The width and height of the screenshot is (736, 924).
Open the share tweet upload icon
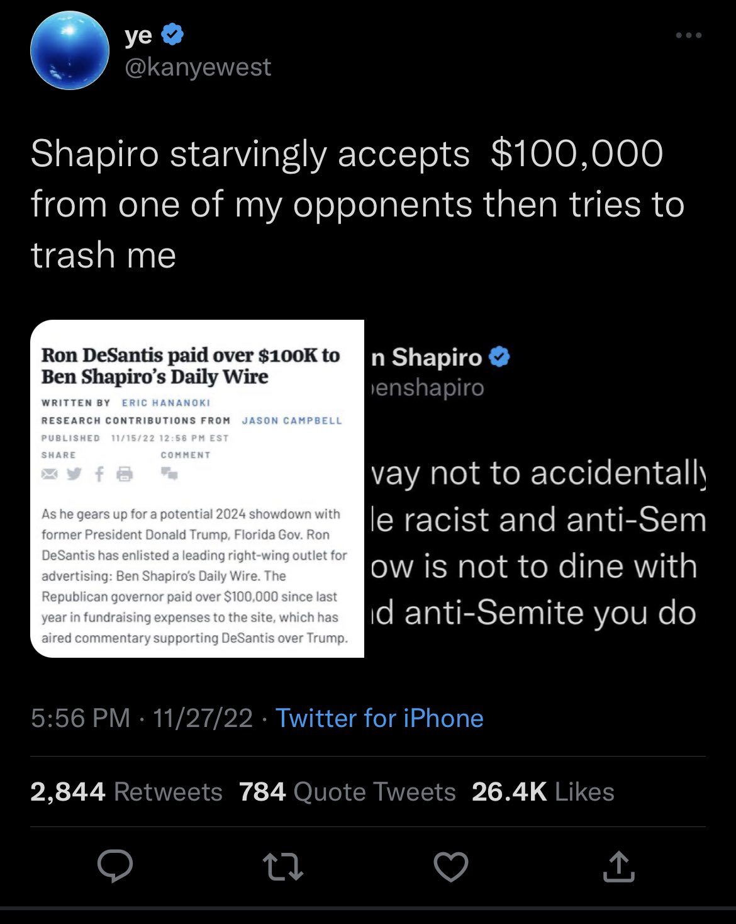click(x=618, y=866)
